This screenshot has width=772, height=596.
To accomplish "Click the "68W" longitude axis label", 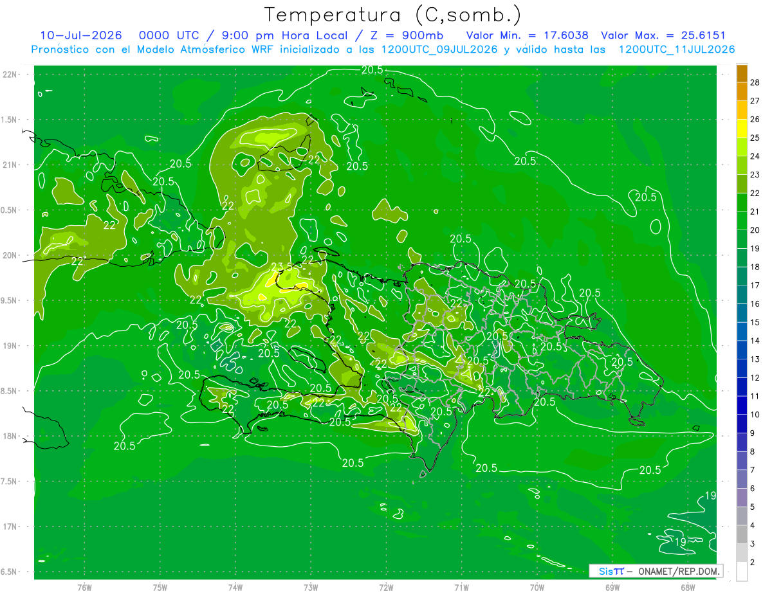I will (688, 587).
